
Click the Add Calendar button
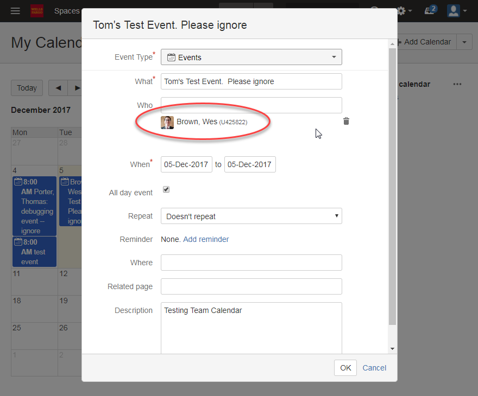click(426, 42)
